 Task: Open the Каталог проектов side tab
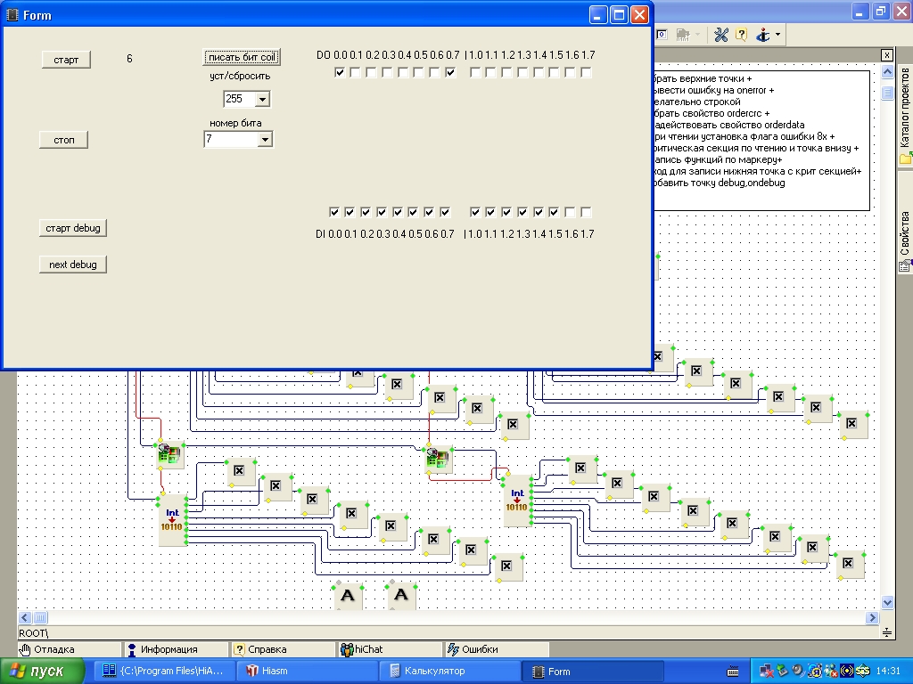905,115
